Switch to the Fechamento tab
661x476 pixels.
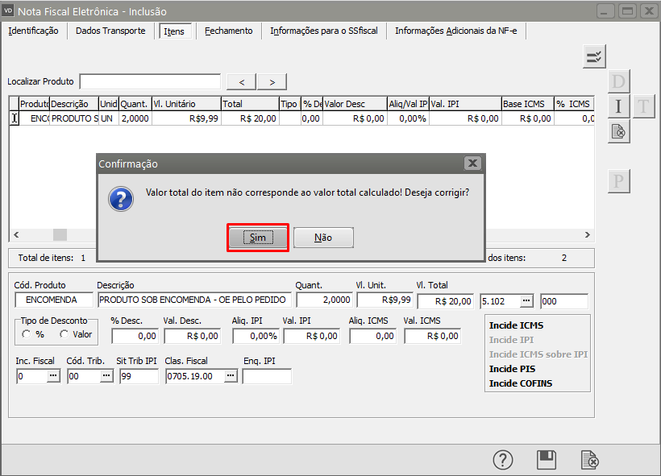coord(228,31)
